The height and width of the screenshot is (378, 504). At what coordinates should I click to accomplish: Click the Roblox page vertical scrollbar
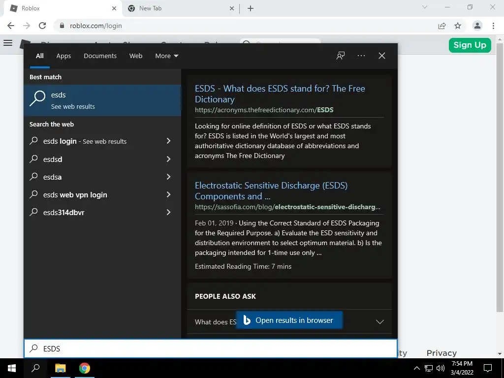[500, 178]
